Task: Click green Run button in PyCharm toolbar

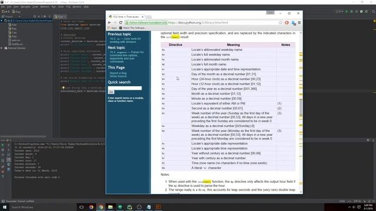Action: (347, 12)
